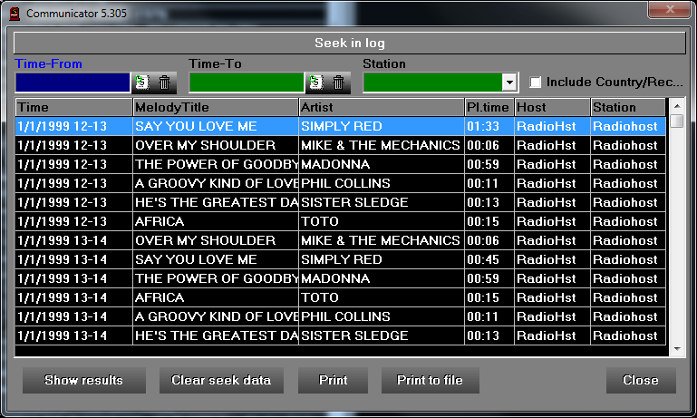Open calendar picker for Time-From
Viewport: 697px width, 418px height.
pos(142,83)
